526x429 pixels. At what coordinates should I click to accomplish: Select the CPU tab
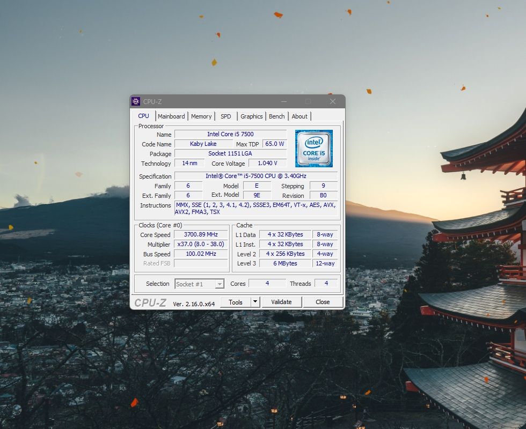[144, 116]
